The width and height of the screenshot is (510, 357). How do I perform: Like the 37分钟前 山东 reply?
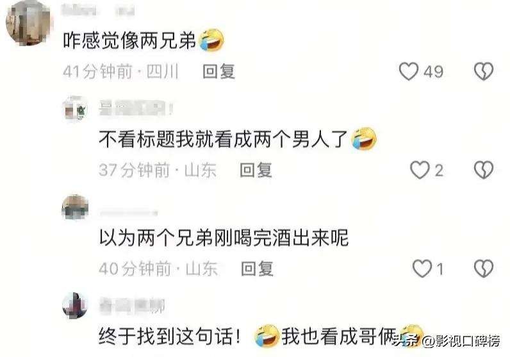(x=420, y=170)
